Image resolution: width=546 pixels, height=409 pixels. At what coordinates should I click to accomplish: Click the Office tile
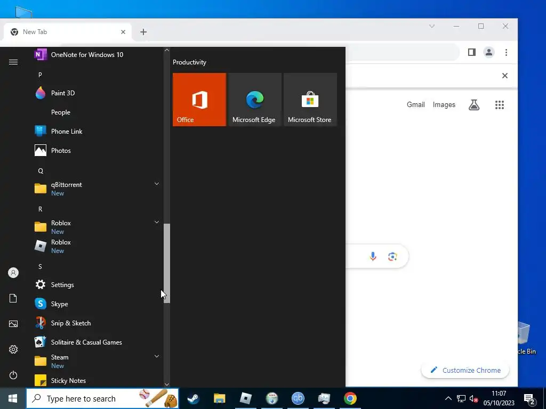pyautogui.click(x=199, y=100)
